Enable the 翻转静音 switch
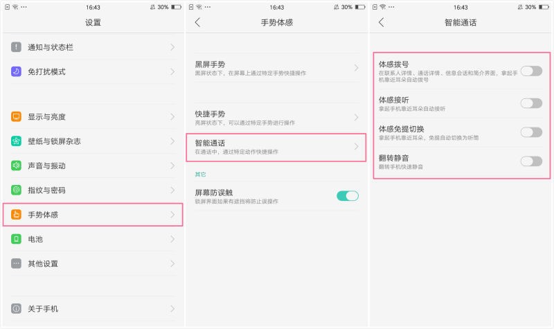The image size is (554, 329). pos(531,161)
